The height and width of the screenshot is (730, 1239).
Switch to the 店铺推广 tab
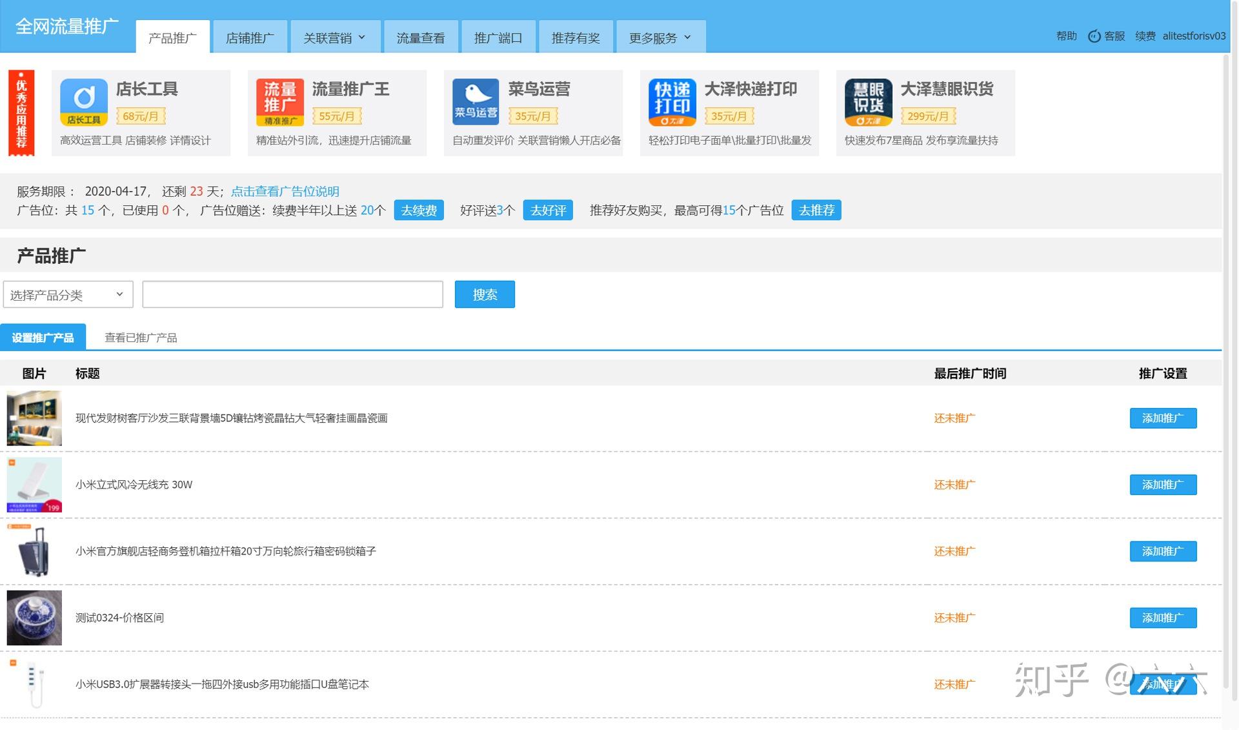click(x=250, y=37)
